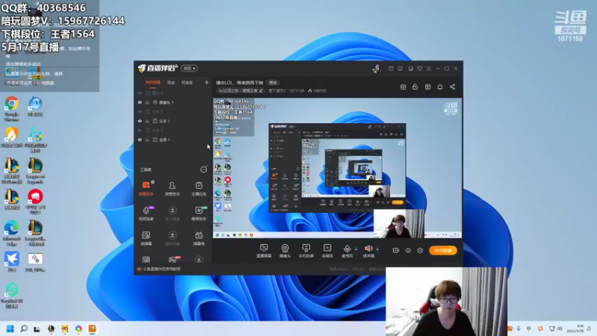
Task: Add a 手机投屏 phone screen-cast source
Action: tap(306, 251)
